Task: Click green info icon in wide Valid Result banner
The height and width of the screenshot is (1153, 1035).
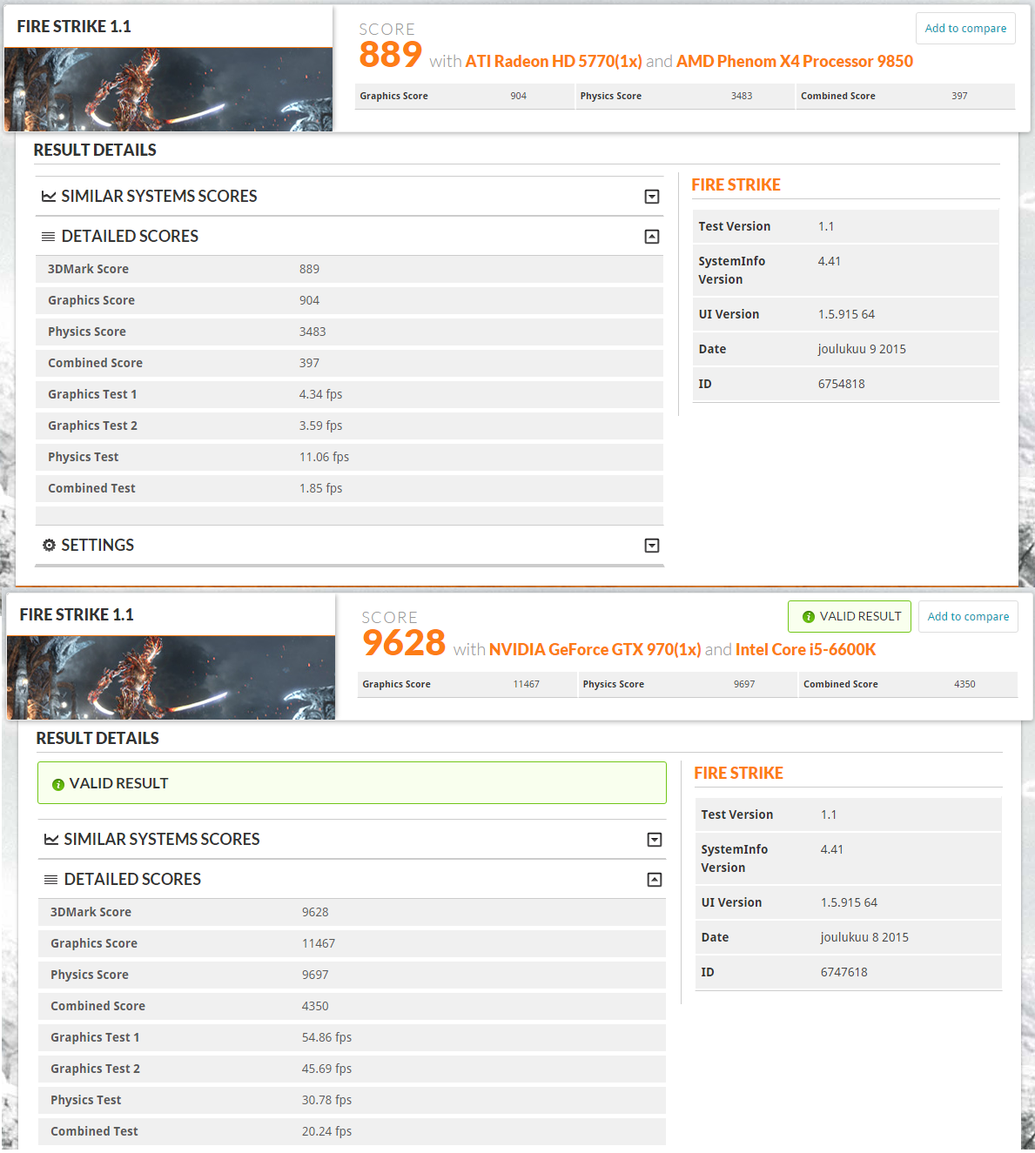Action: tap(58, 784)
